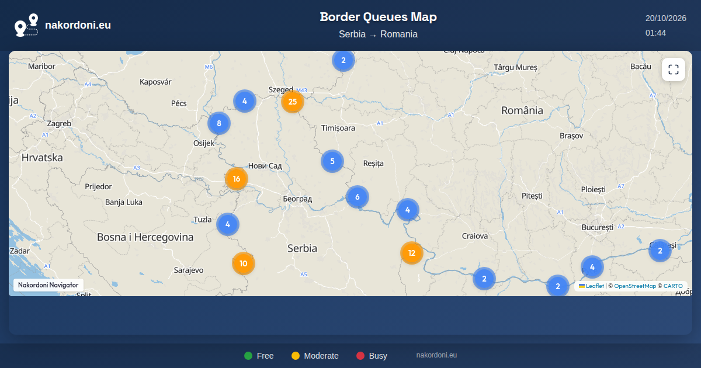Open the orange cluster marker 16

(237, 179)
